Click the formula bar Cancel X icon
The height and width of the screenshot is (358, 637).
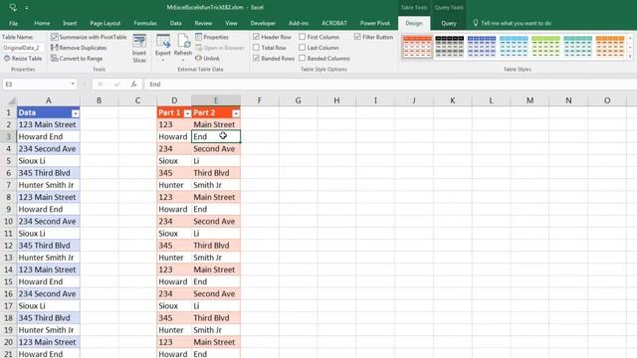[x=100, y=84]
